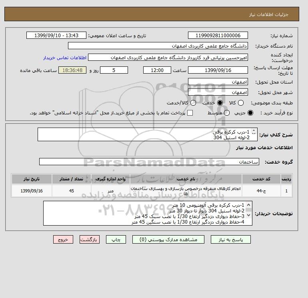Click the days remaining field showing 5

tap(114, 70)
